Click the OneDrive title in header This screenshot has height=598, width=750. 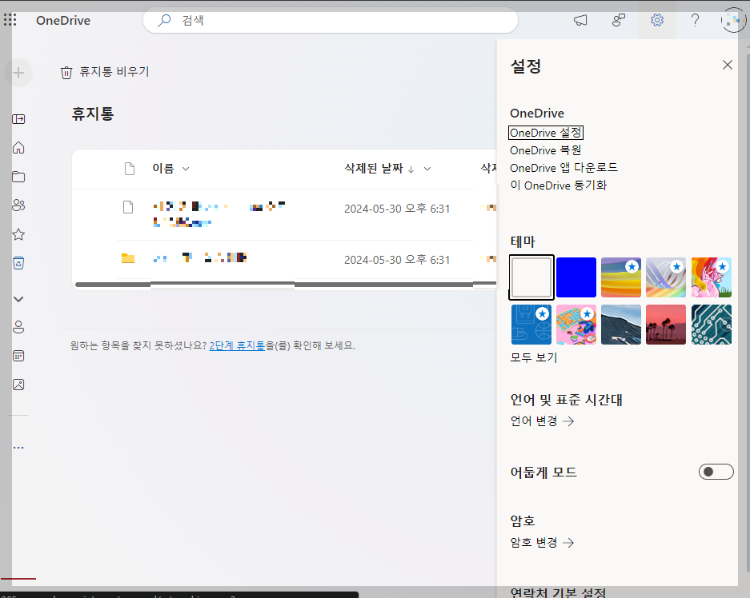[63, 20]
